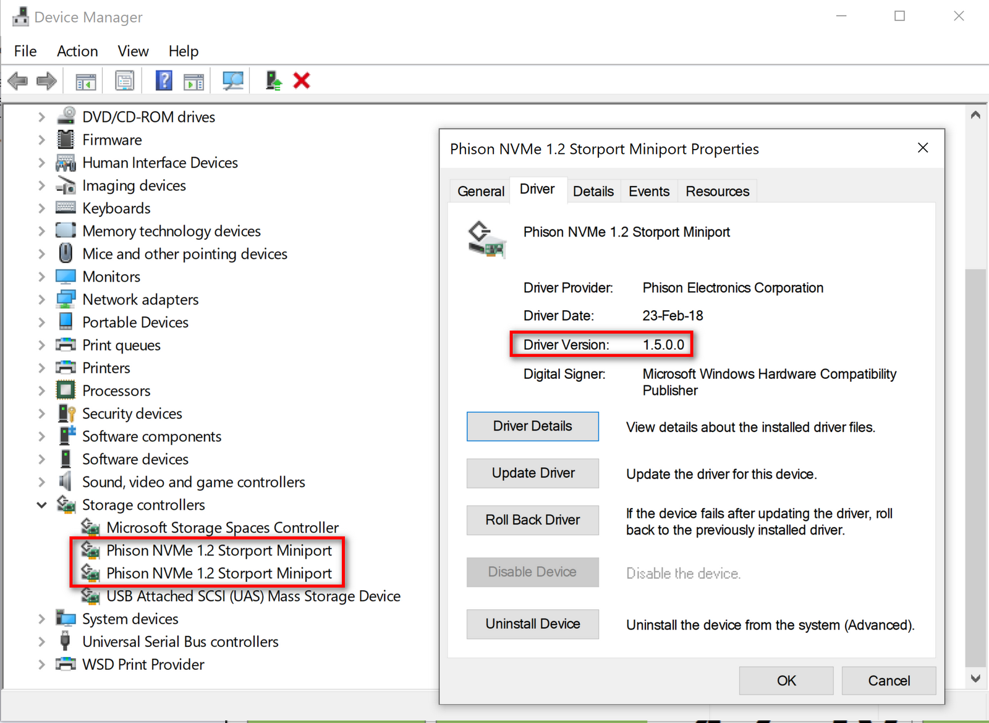
Task: Expand the WSD Print Provider node
Action: point(41,664)
